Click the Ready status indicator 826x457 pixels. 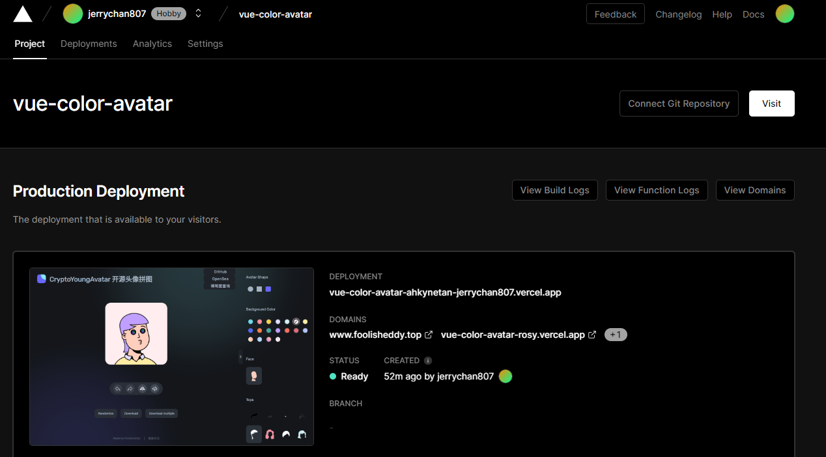[x=349, y=376]
